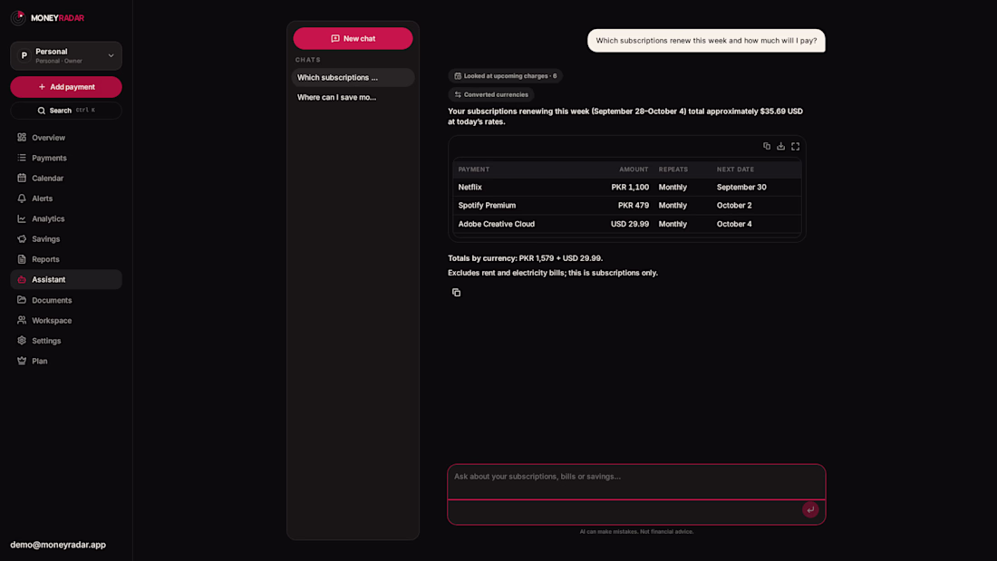Screen dimensions: 997x561
Task: Go to the Savings section
Action: point(66,239)
